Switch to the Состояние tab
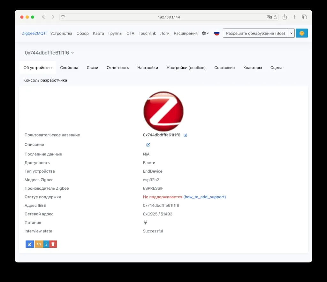 point(224,68)
